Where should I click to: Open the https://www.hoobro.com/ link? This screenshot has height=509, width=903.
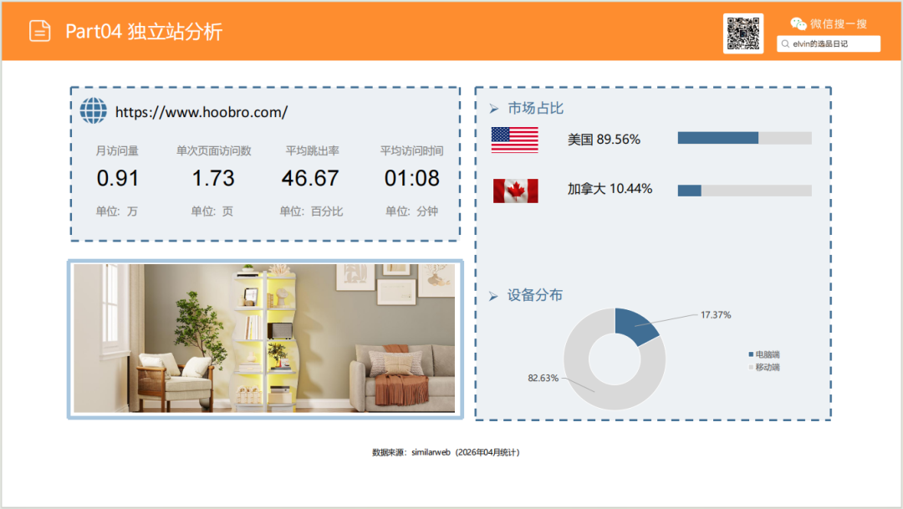201,112
